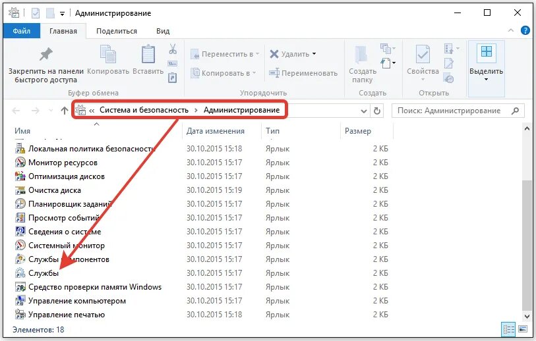Click the vertical scrollbar thumb
536x341 pixels.
coord(527,245)
